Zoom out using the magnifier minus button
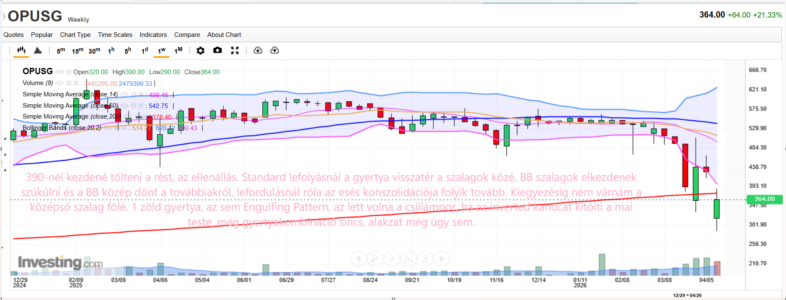The height and width of the screenshot is (300, 786). click(x=392, y=259)
